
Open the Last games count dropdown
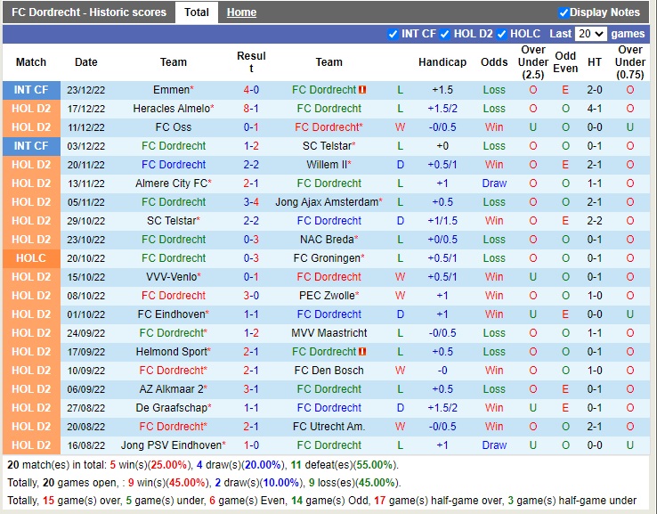point(590,34)
